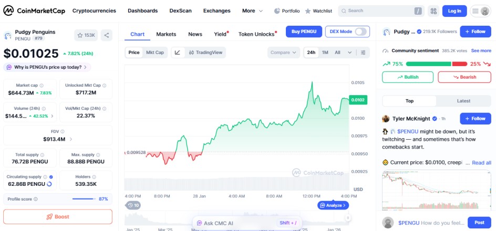Viewport: 496px width, 231px height.
Task: Open the Watchlist star icon
Action: tap(308, 11)
